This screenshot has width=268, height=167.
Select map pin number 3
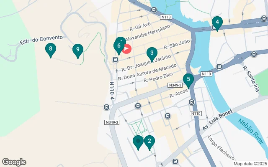click(152, 55)
